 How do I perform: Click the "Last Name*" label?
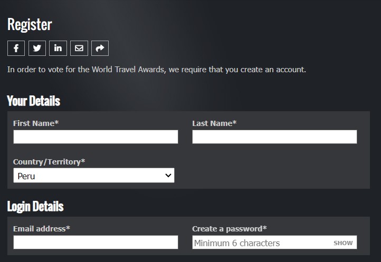(214, 123)
